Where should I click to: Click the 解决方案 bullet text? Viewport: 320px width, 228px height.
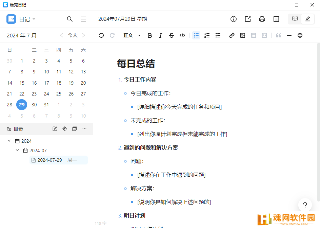(142, 188)
